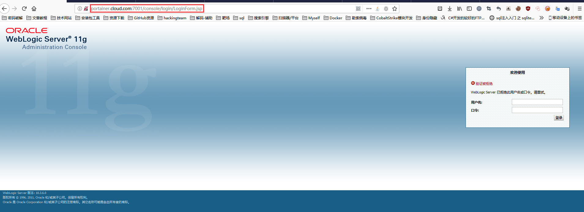This screenshot has width=584, height=212.
Task: Open the 资源下载 bookmark folder
Action: coord(114,18)
